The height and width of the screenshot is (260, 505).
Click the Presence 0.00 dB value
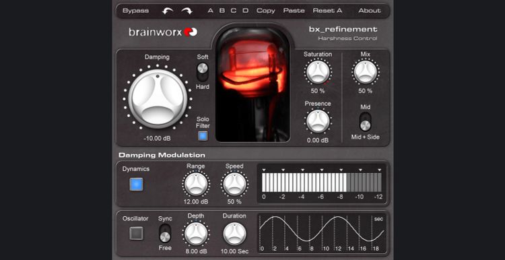pos(318,140)
